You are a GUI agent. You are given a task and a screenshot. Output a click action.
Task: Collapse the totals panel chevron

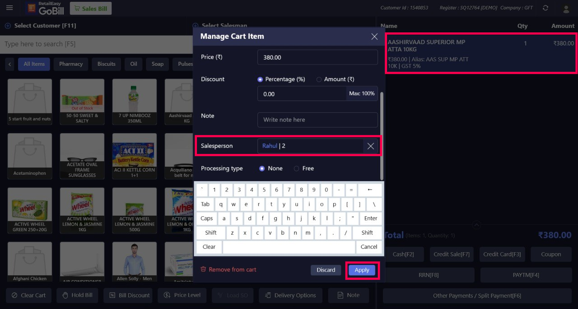[x=476, y=224]
